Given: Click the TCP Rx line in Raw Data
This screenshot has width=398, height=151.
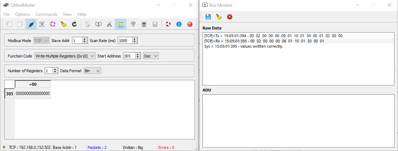Looking at the screenshot, I should click(264, 41).
